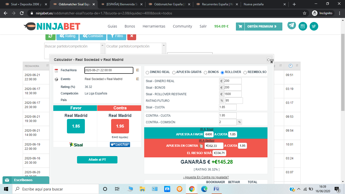Open the Escríbenos chat widget

pyautogui.click(x=26, y=180)
